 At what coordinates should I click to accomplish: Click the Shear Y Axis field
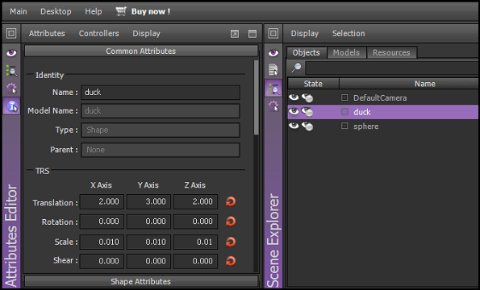point(148,261)
